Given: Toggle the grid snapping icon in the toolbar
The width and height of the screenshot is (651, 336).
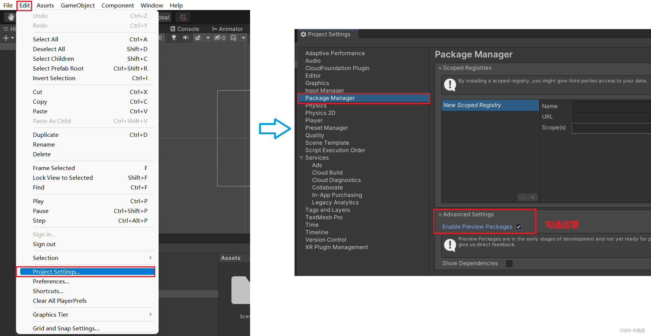Looking at the screenshot, I should [x=183, y=17].
